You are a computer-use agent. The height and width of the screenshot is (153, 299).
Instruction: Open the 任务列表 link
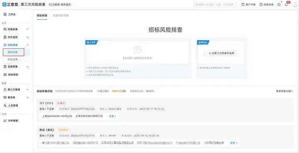tap(267, 5)
